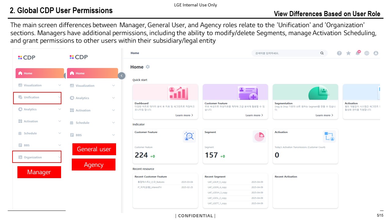
Task: Click the gear icon beside Home title
Action: [x=148, y=67]
